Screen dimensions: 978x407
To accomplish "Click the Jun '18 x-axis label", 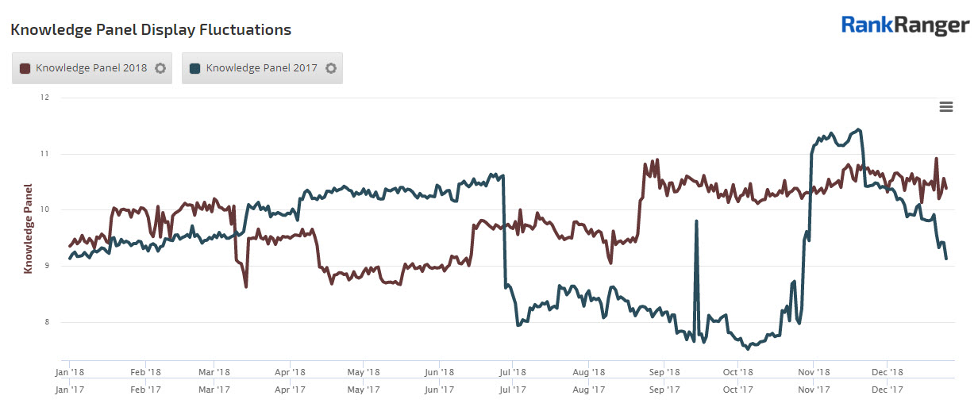I will click(x=439, y=372).
